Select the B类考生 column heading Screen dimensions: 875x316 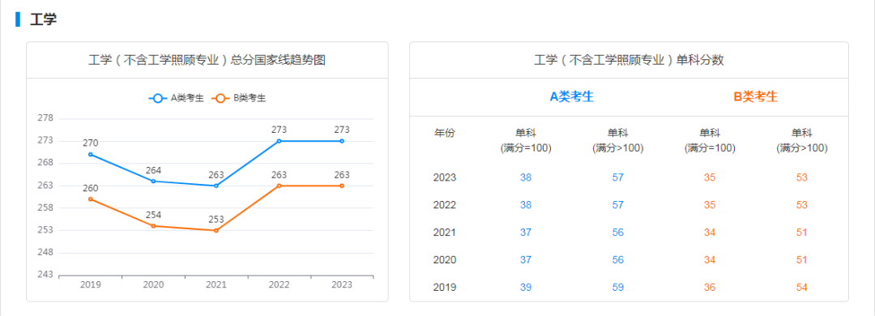tap(756, 96)
